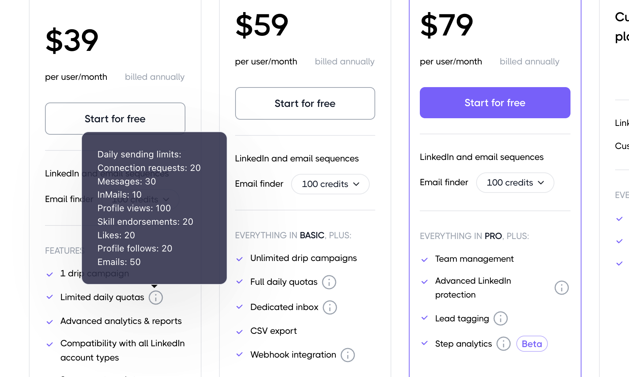This screenshot has width=629, height=377.
Task: Click info icon beside Limited daily quotas
Action: point(156,298)
